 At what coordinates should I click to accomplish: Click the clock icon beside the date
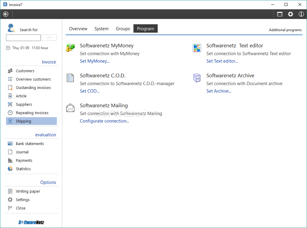(8, 48)
